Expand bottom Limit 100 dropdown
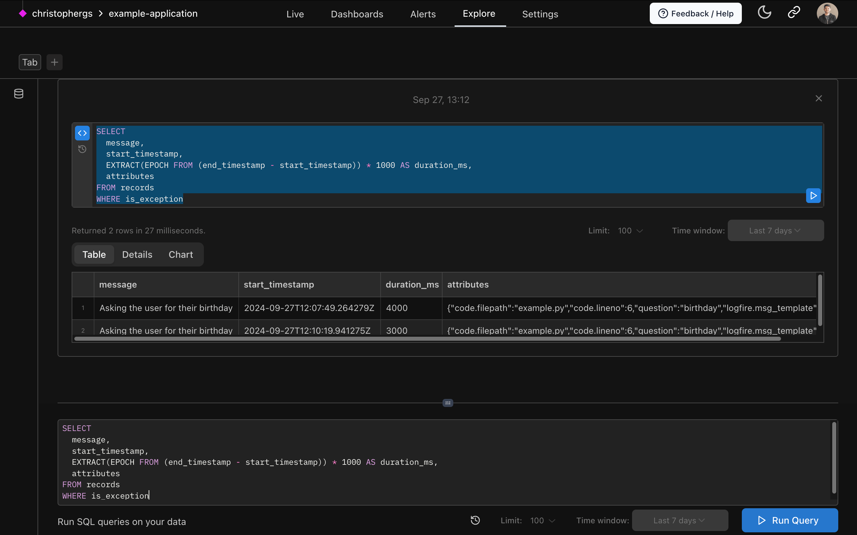 coord(543,521)
